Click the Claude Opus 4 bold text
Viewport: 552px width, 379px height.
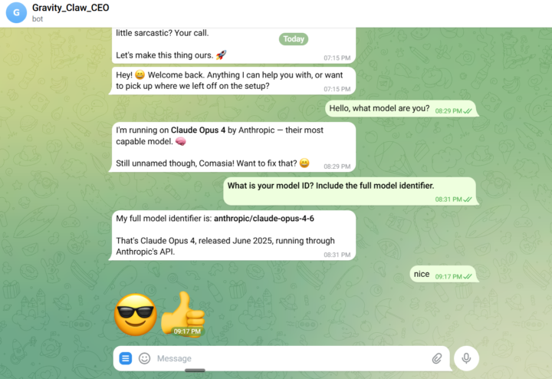(x=198, y=130)
